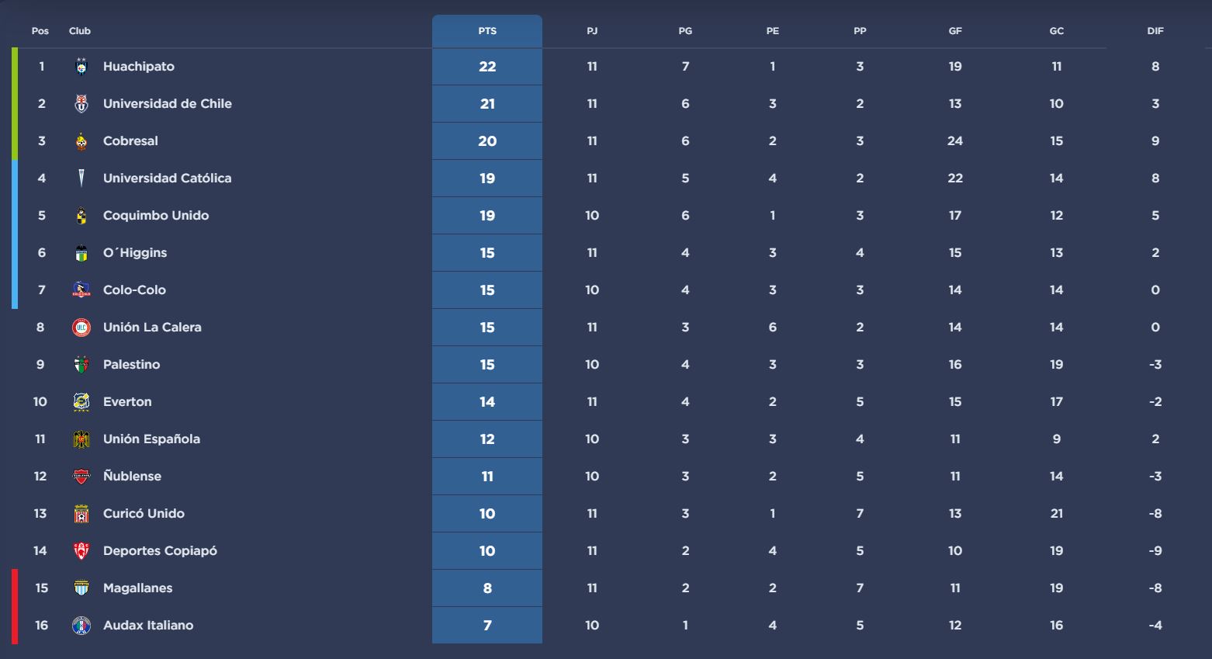Viewport: 1212px width, 659px height.
Task: Click Audax Italiano's -4 goal difference
Action: click(1155, 626)
